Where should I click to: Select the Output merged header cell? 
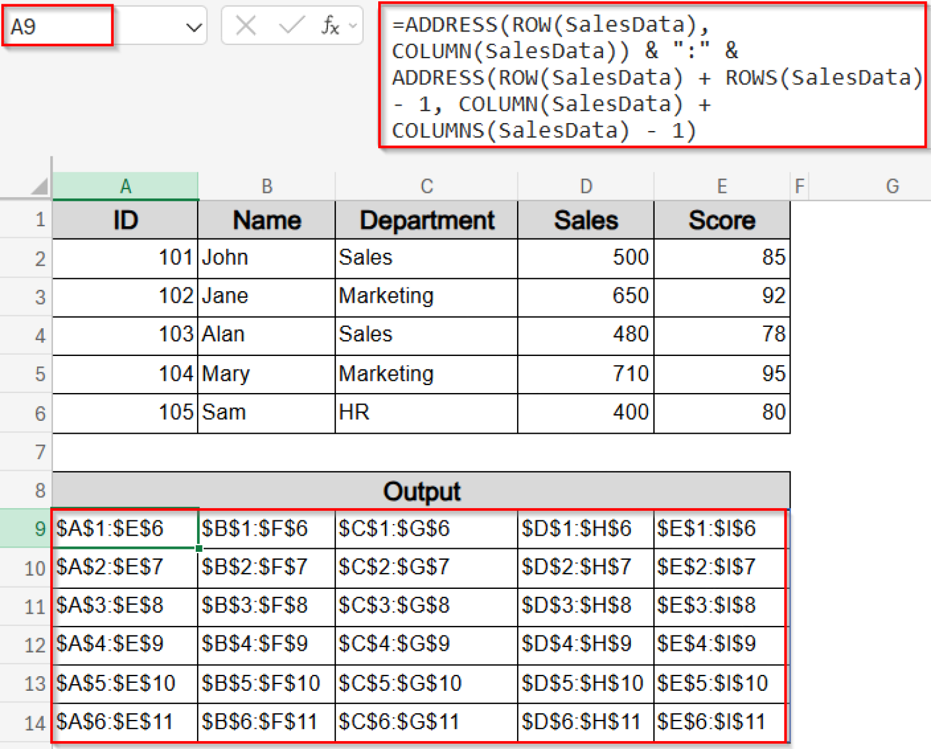[x=422, y=491]
